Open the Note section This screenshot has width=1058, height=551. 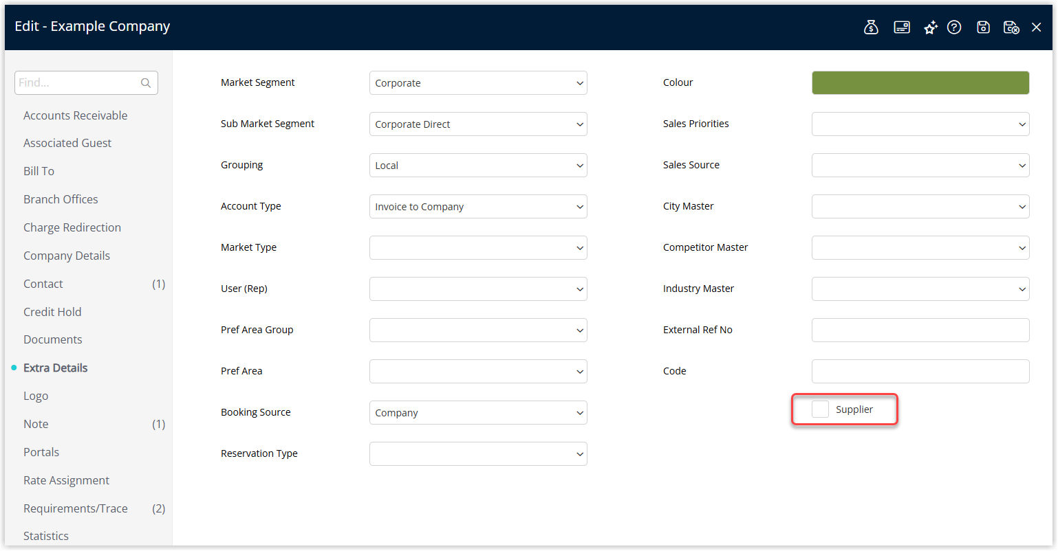(36, 424)
